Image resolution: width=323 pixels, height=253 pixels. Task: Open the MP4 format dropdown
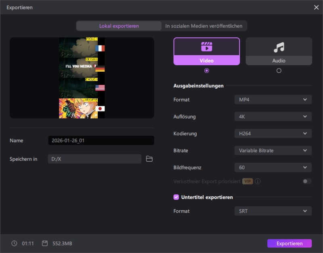point(273,100)
